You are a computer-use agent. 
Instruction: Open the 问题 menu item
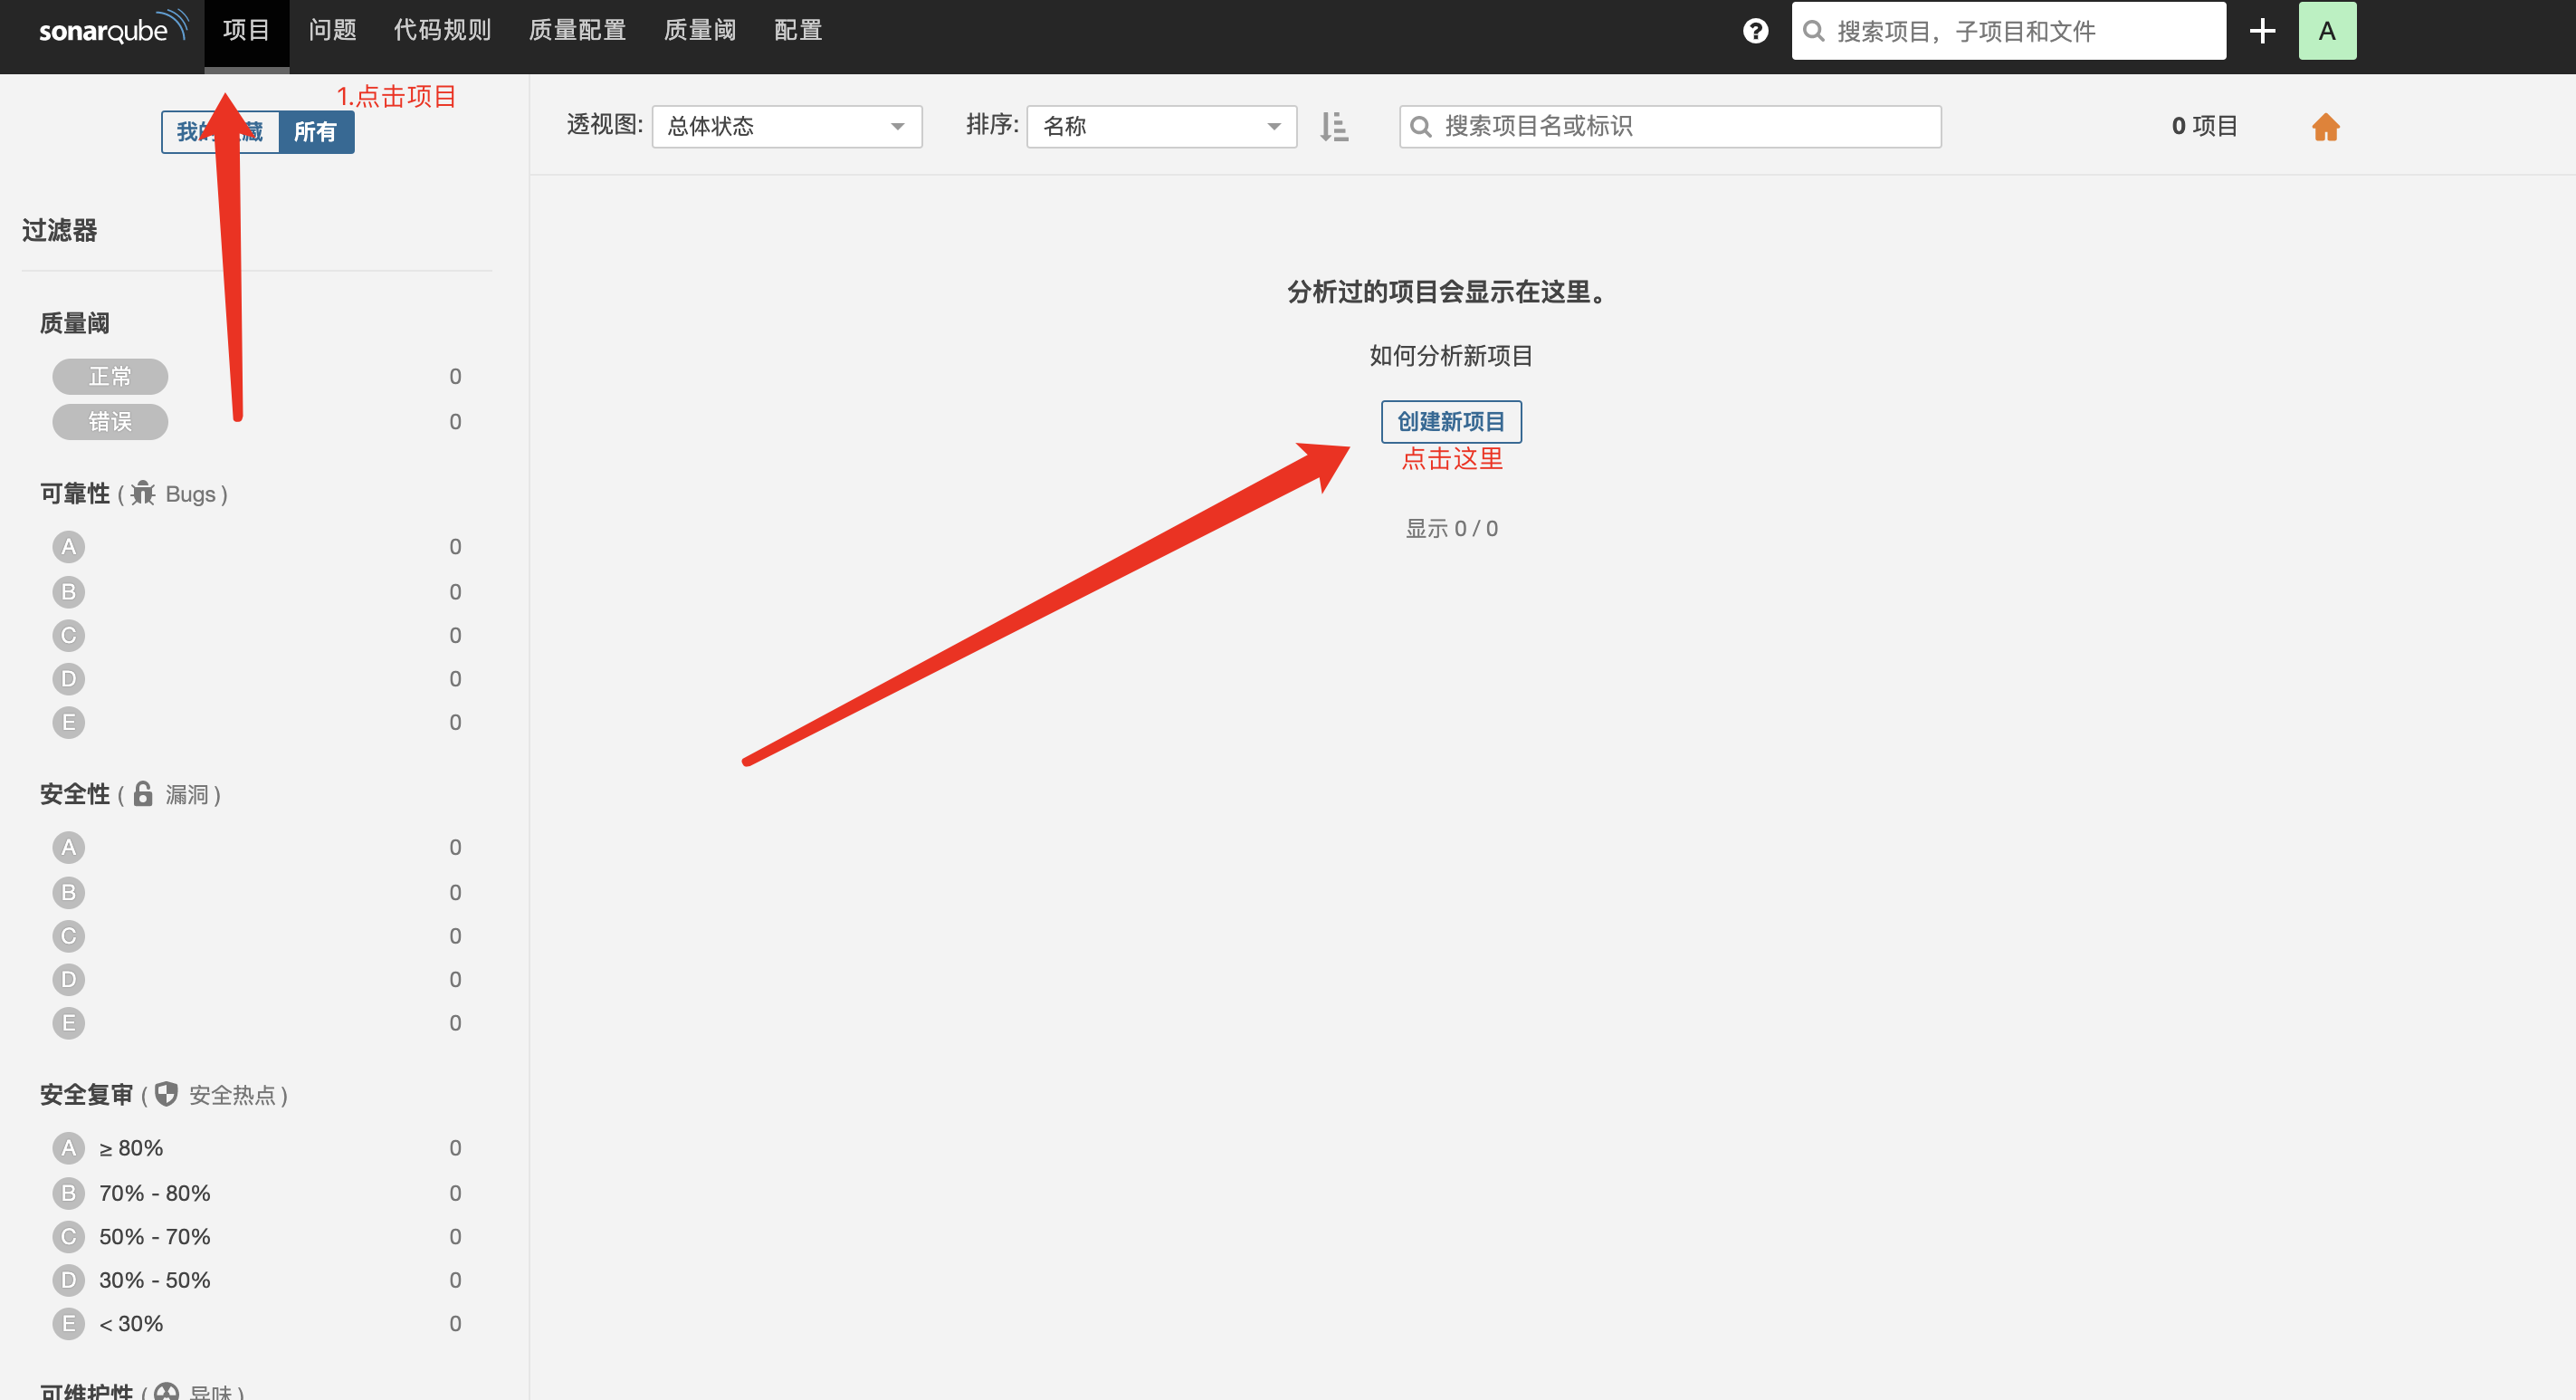332,30
